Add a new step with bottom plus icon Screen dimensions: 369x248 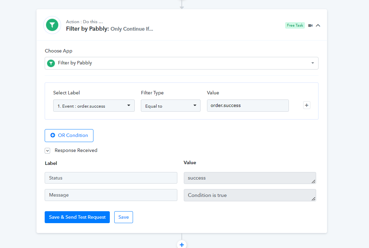coord(182,245)
